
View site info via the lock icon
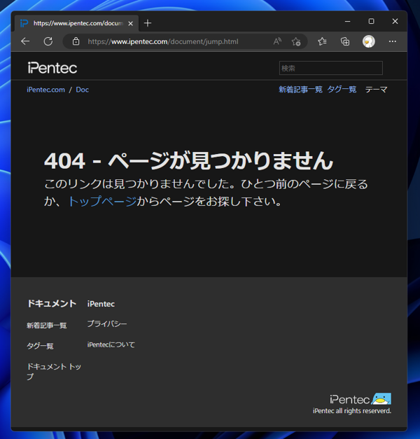76,41
